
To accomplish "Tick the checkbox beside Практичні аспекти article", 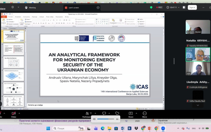I will tap(16, 121).
